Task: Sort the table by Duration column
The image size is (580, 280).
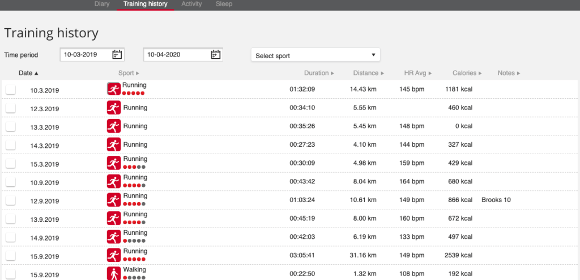Action: pos(318,73)
